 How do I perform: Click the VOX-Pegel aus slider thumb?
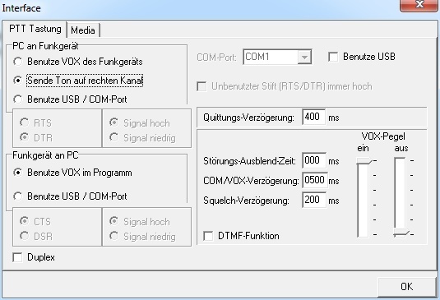click(401, 233)
